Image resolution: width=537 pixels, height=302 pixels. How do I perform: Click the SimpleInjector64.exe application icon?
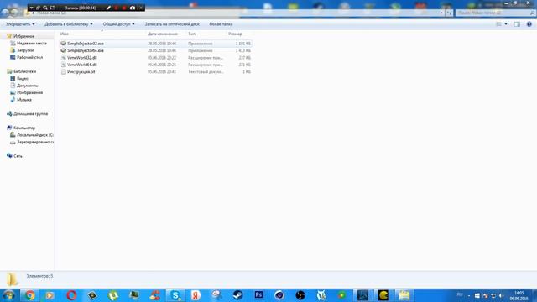64,50
